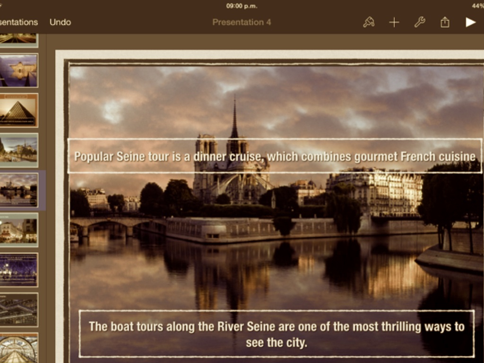Open the street café slide thumbnail
Viewport: 484px width, 363px height.
[19, 230]
